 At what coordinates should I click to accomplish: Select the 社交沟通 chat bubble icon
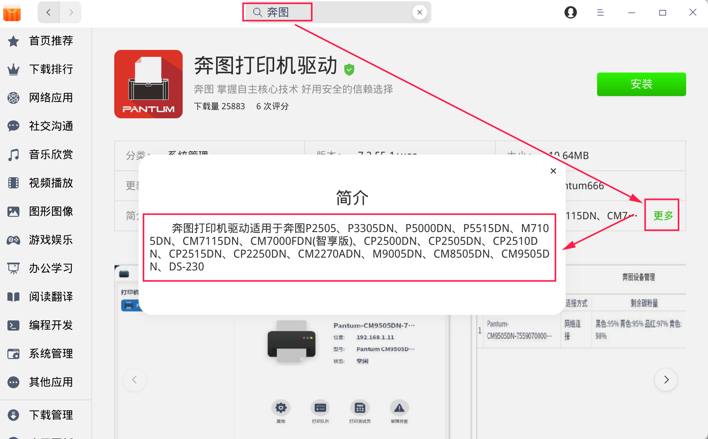tap(14, 126)
